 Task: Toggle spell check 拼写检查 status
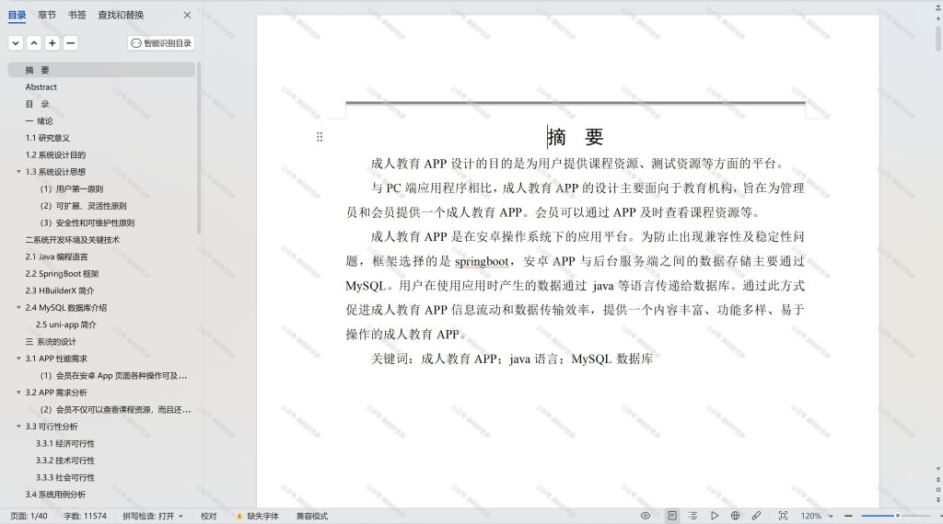(153, 516)
